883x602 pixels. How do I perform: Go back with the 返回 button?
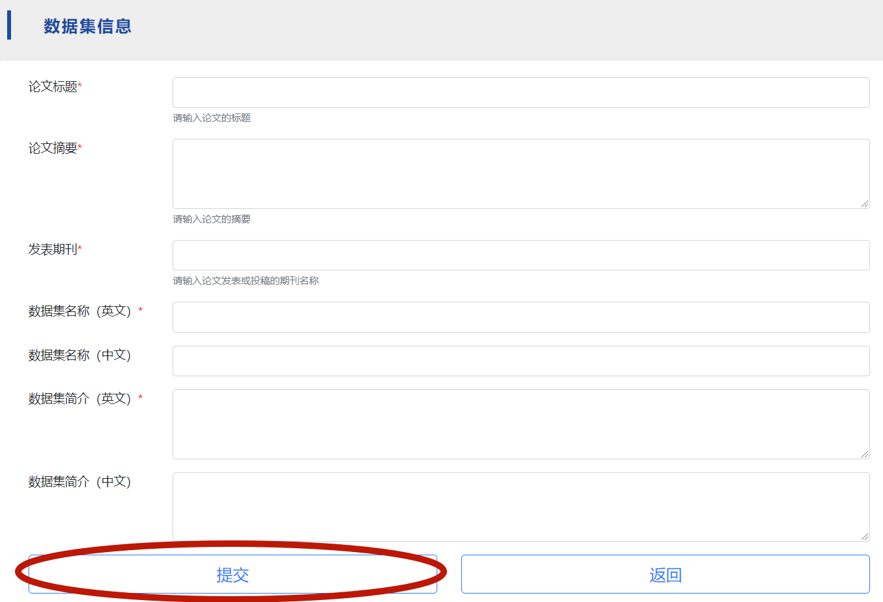(x=665, y=575)
